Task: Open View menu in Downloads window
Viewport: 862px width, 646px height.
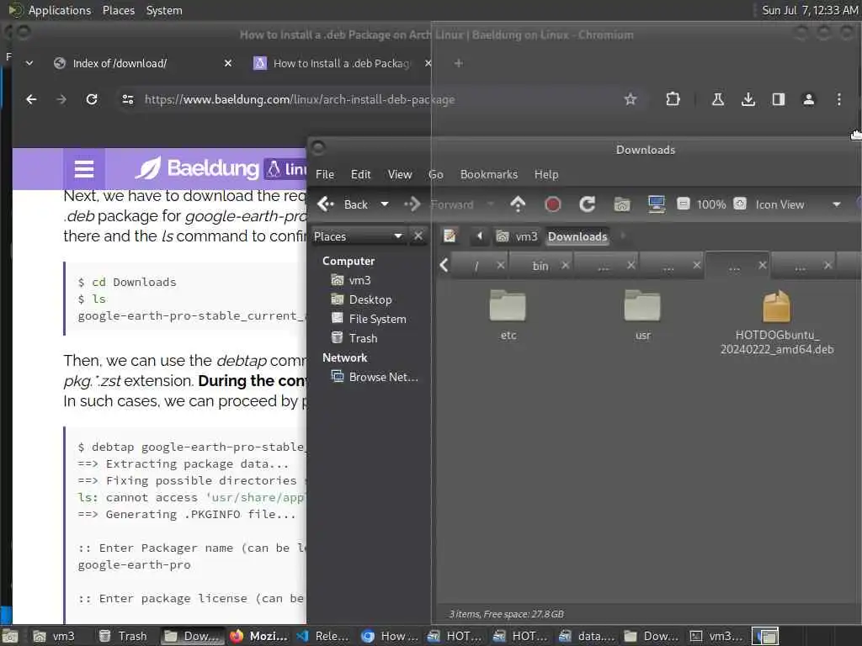Action: click(x=400, y=174)
